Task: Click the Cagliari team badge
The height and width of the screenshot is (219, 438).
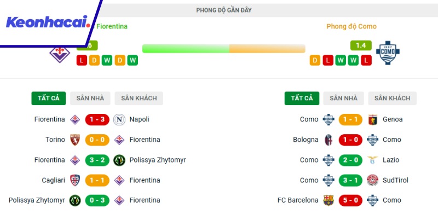Action: (x=75, y=180)
